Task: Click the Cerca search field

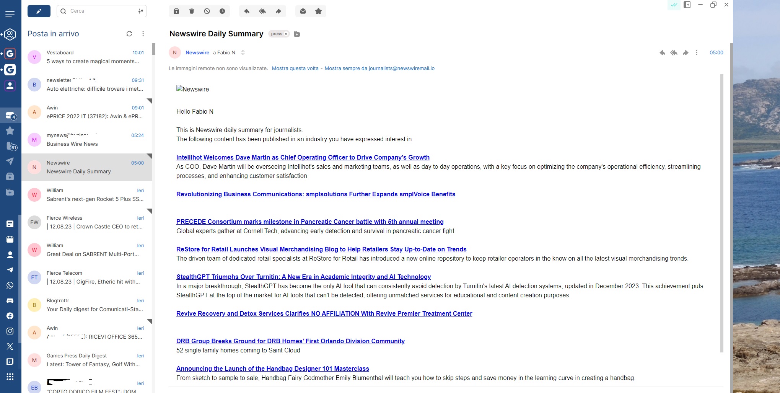Action: point(102,11)
